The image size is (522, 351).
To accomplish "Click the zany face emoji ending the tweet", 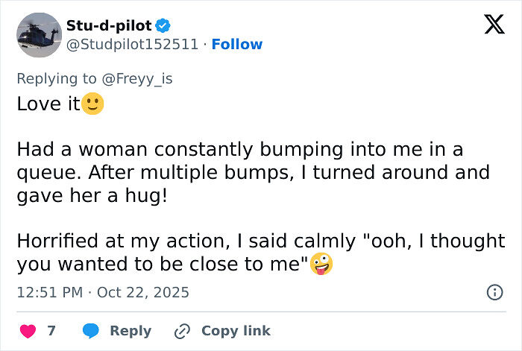I will click(321, 265).
